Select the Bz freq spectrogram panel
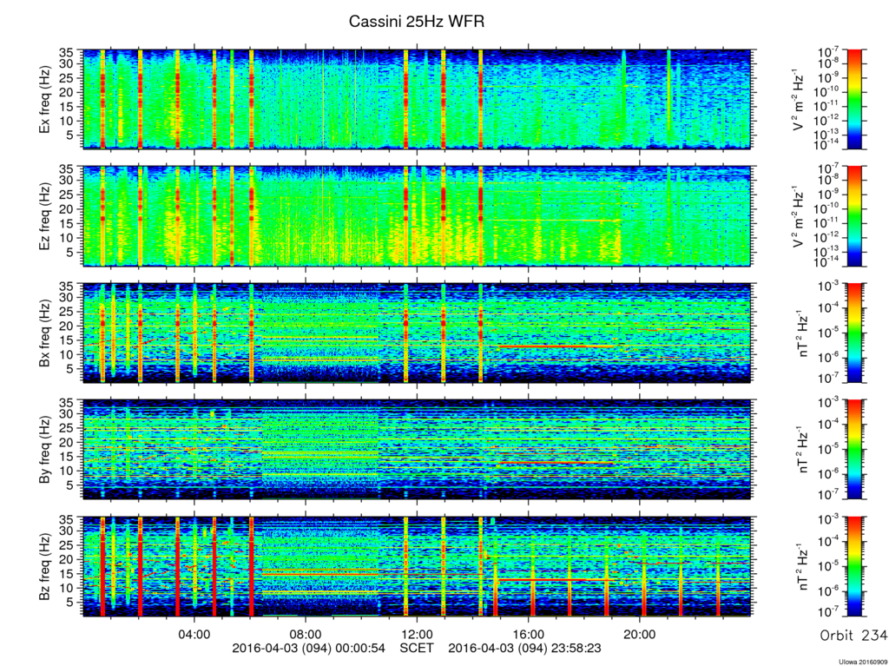Screen dimensions: 889x666 pyautogui.click(x=418, y=566)
